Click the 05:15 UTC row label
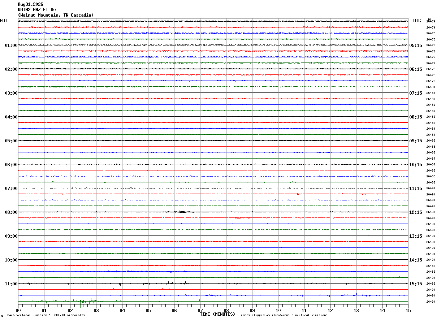437x320 pixels. pos(416,46)
